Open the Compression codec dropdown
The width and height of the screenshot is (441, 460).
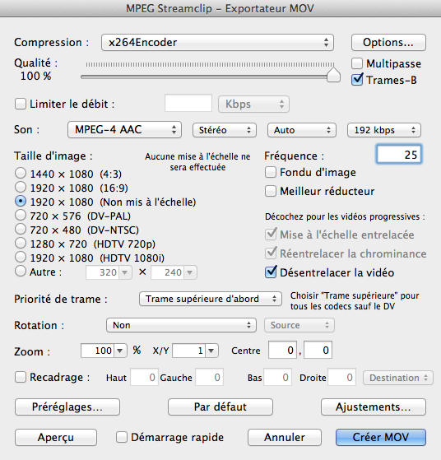[x=217, y=43]
